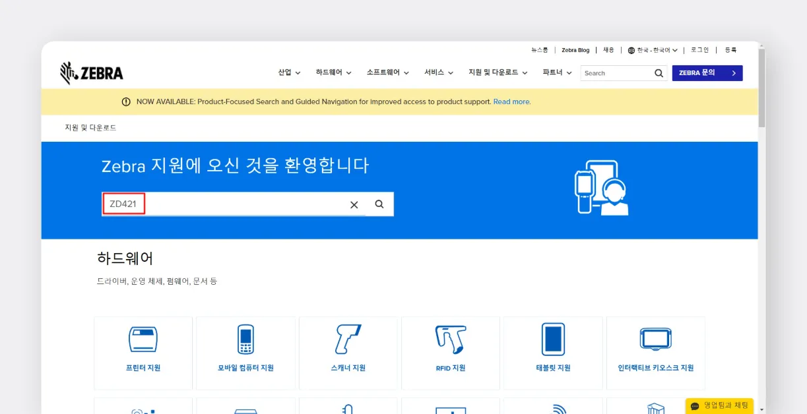Screen dimensions: 807x414
Task: Expand the 지원 및 다운로드 menu
Action: tap(498, 73)
